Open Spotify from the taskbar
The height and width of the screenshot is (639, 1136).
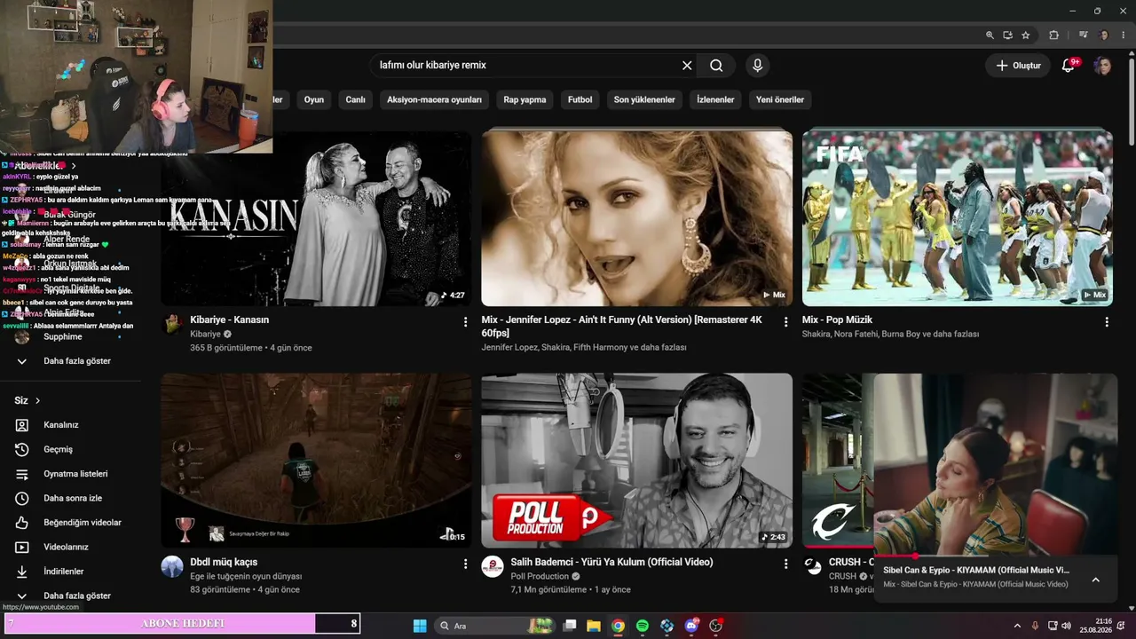643,626
